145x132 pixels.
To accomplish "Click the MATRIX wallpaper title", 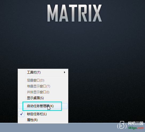I will pos(75,13).
